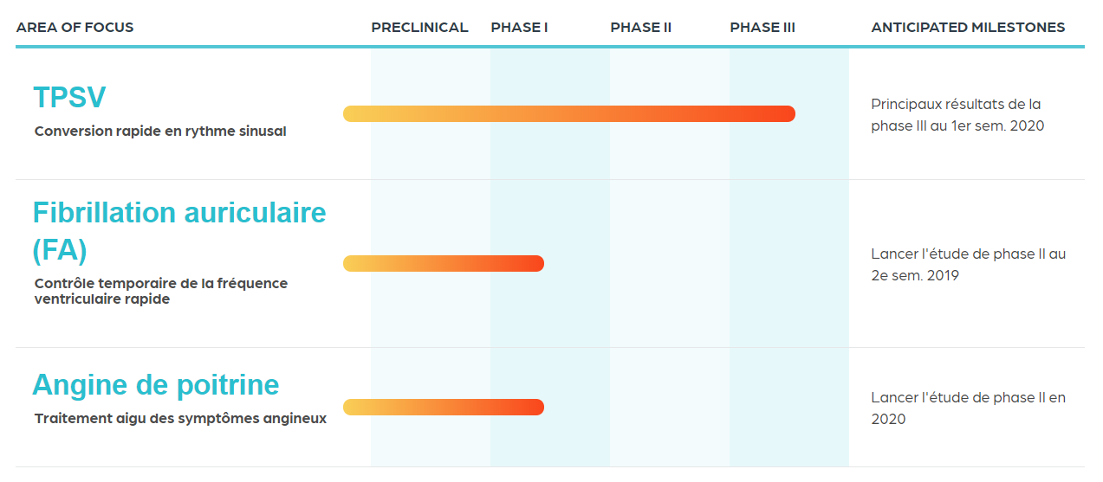This screenshot has width=1103, height=482.
Task: Click the Angine de poitrine progress bar
Action: tap(444, 407)
